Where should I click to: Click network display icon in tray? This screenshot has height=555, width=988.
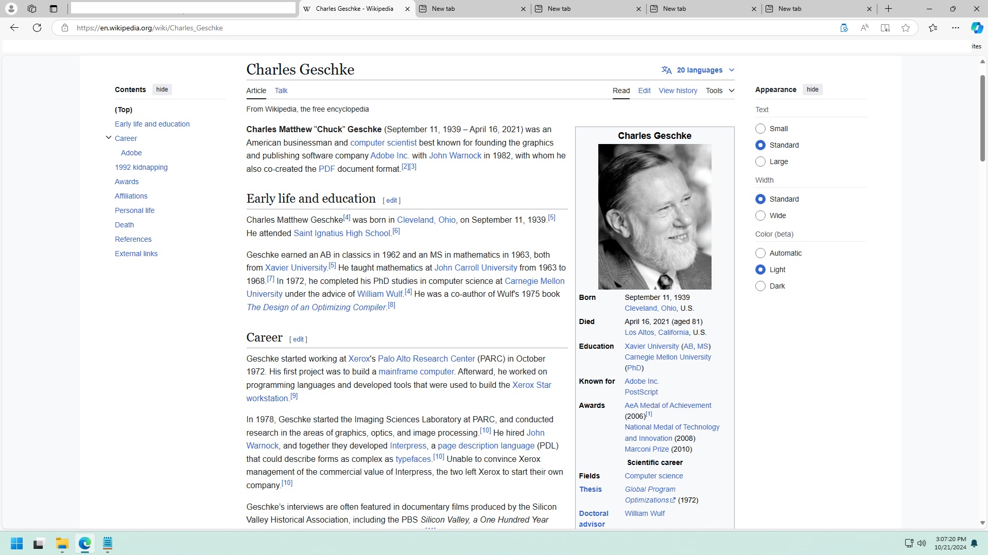(x=909, y=543)
